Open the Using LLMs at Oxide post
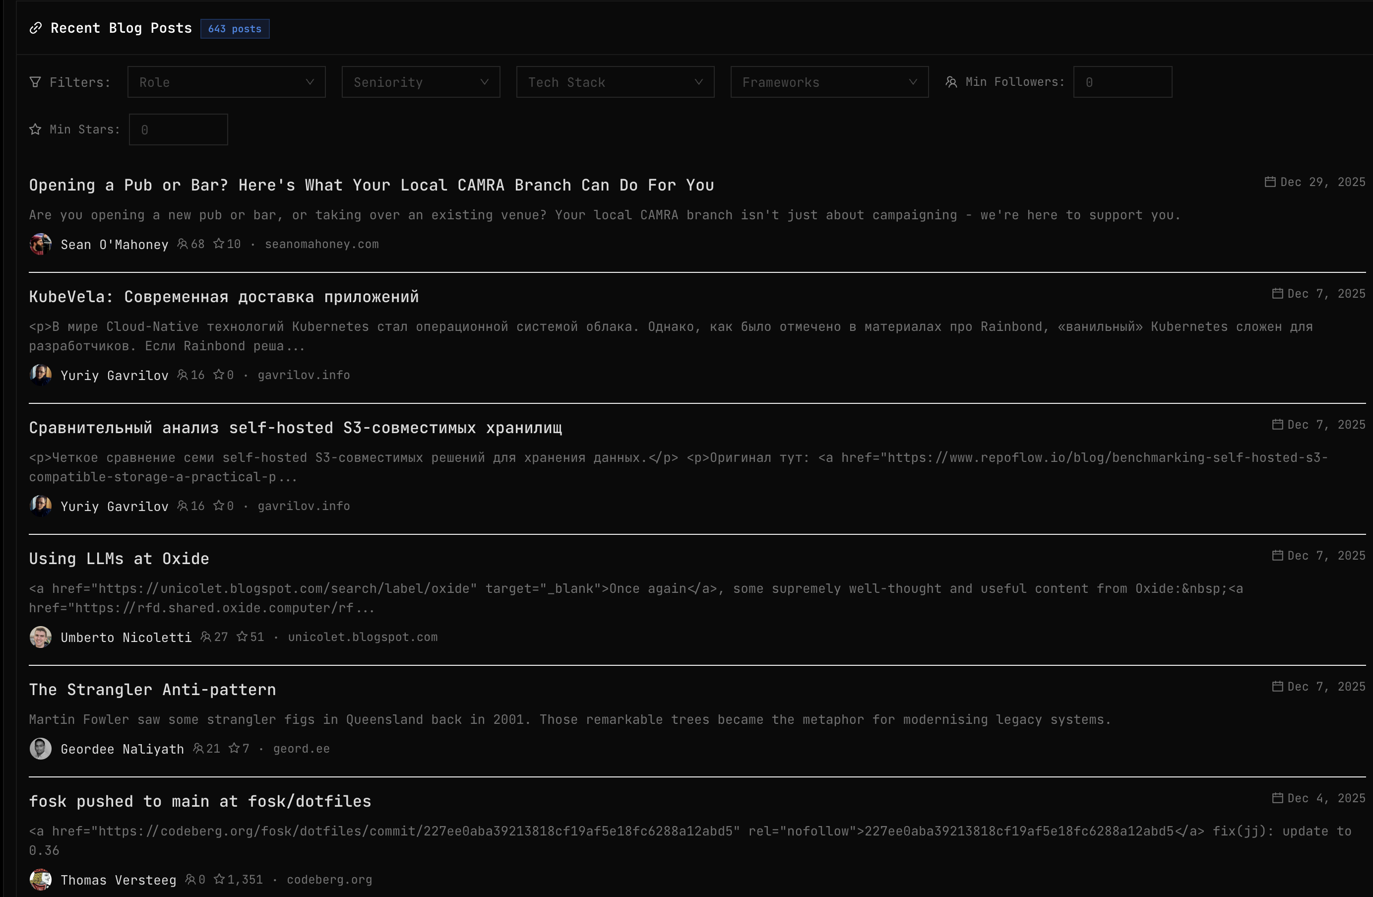 (x=120, y=559)
